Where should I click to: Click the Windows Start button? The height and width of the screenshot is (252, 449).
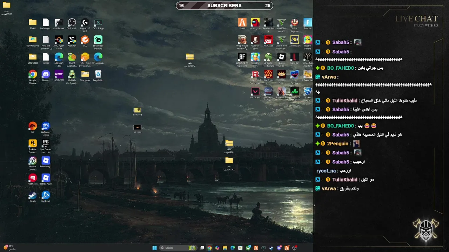point(155,248)
